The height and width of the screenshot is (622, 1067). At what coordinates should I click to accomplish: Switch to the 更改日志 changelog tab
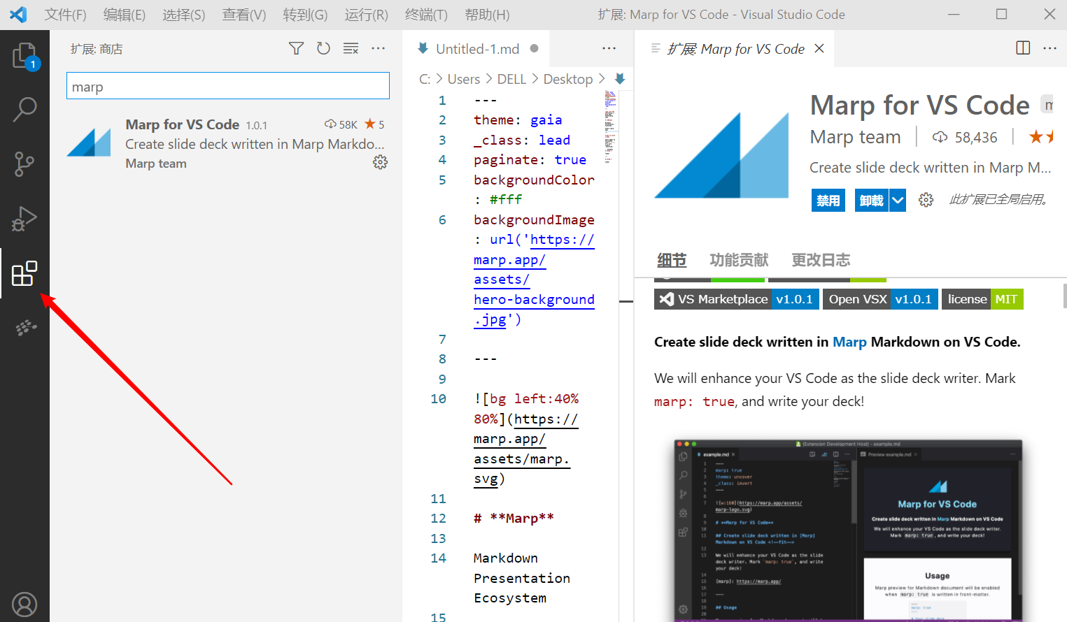click(820, 260)
